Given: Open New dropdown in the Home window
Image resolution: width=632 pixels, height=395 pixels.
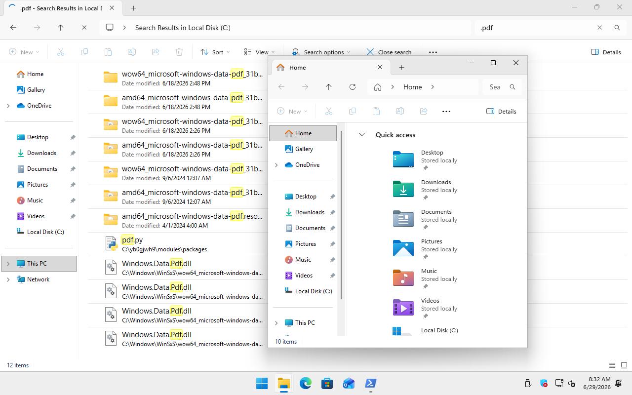Looking at the screenshot, I should tap(292, 111).
